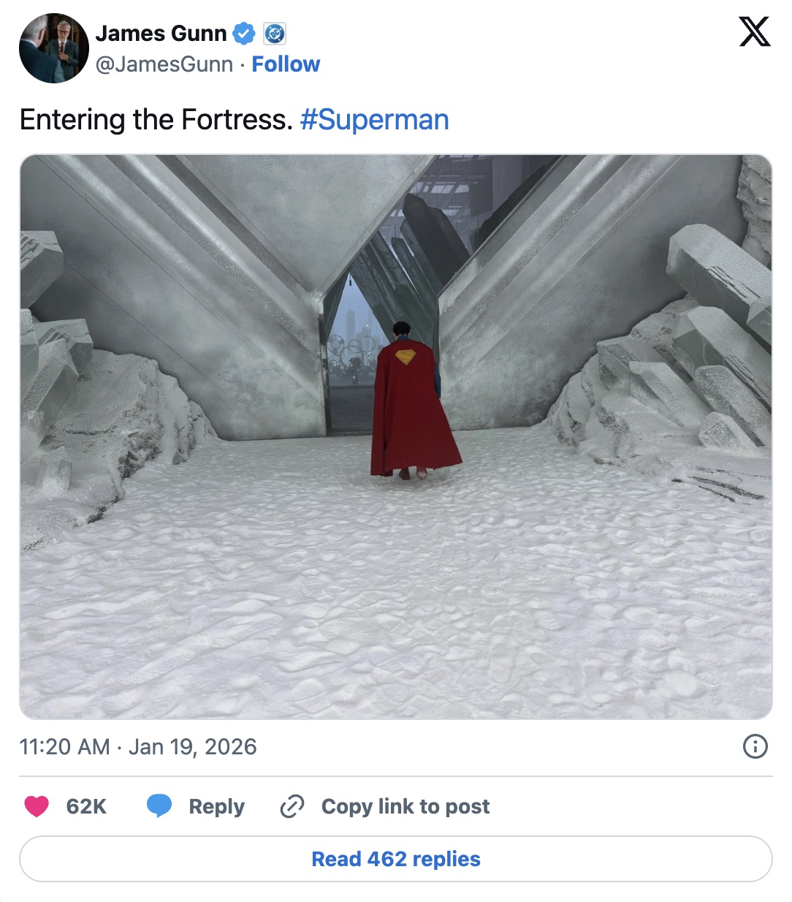
Task: Toggle Follow for @JamesGunn
Action: tap(286, 64)
